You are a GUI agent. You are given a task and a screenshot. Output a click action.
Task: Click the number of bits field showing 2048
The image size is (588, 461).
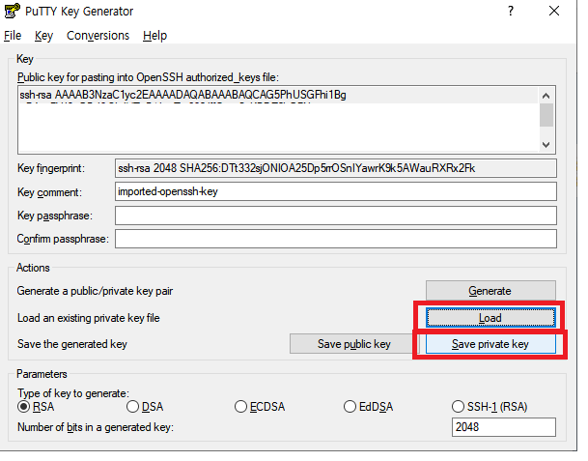[x=504, y=427]
